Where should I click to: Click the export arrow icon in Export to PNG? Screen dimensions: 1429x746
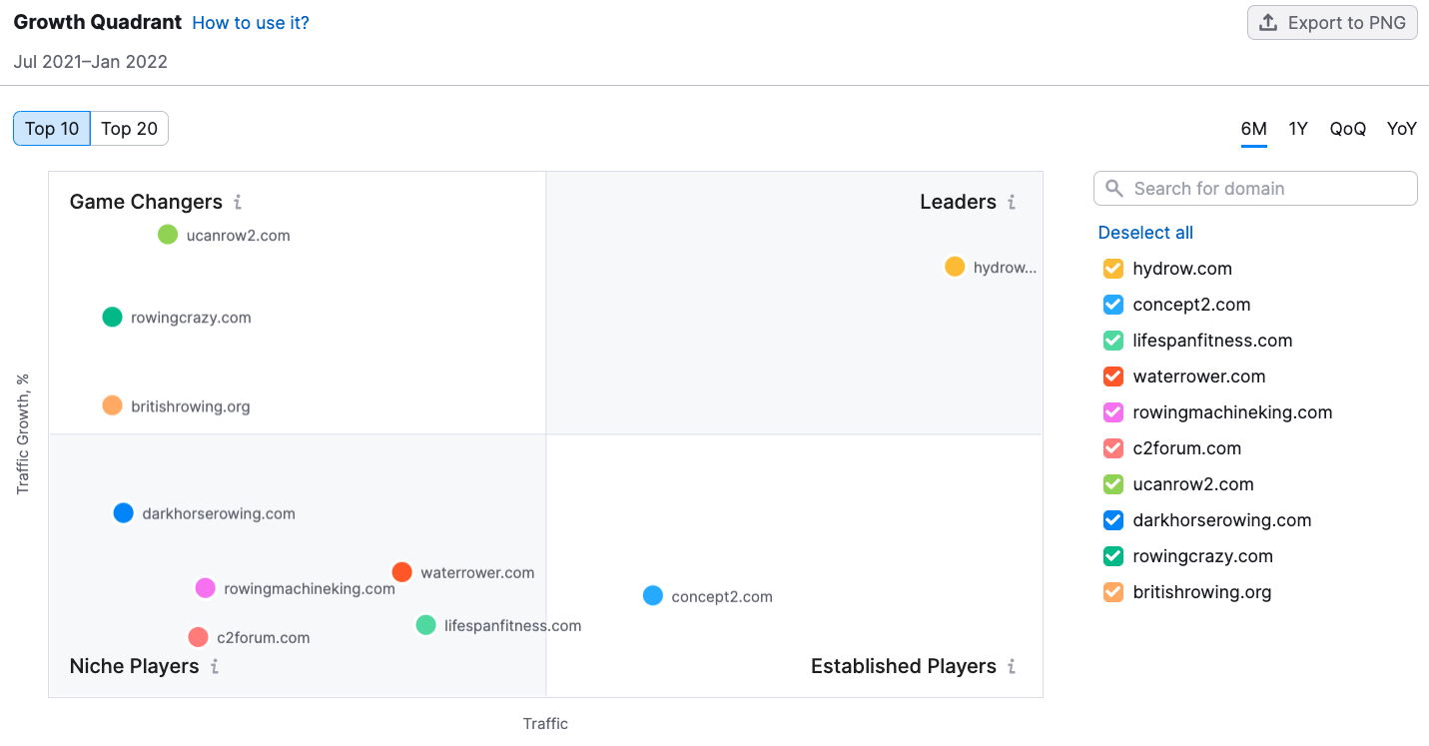click(x=1268, y=23)
